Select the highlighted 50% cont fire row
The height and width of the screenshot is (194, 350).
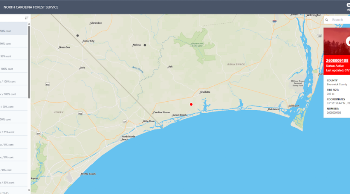point(14,28)
